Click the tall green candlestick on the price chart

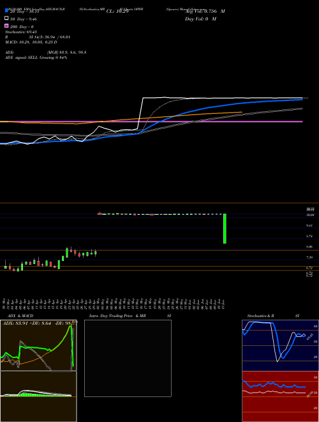coord(225,228)
